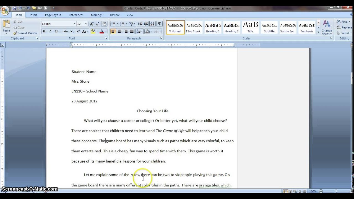Viewport: 354px width, 199px height.
Task: Open the Paragraph dialog launcher
Action: pos(161,38)
